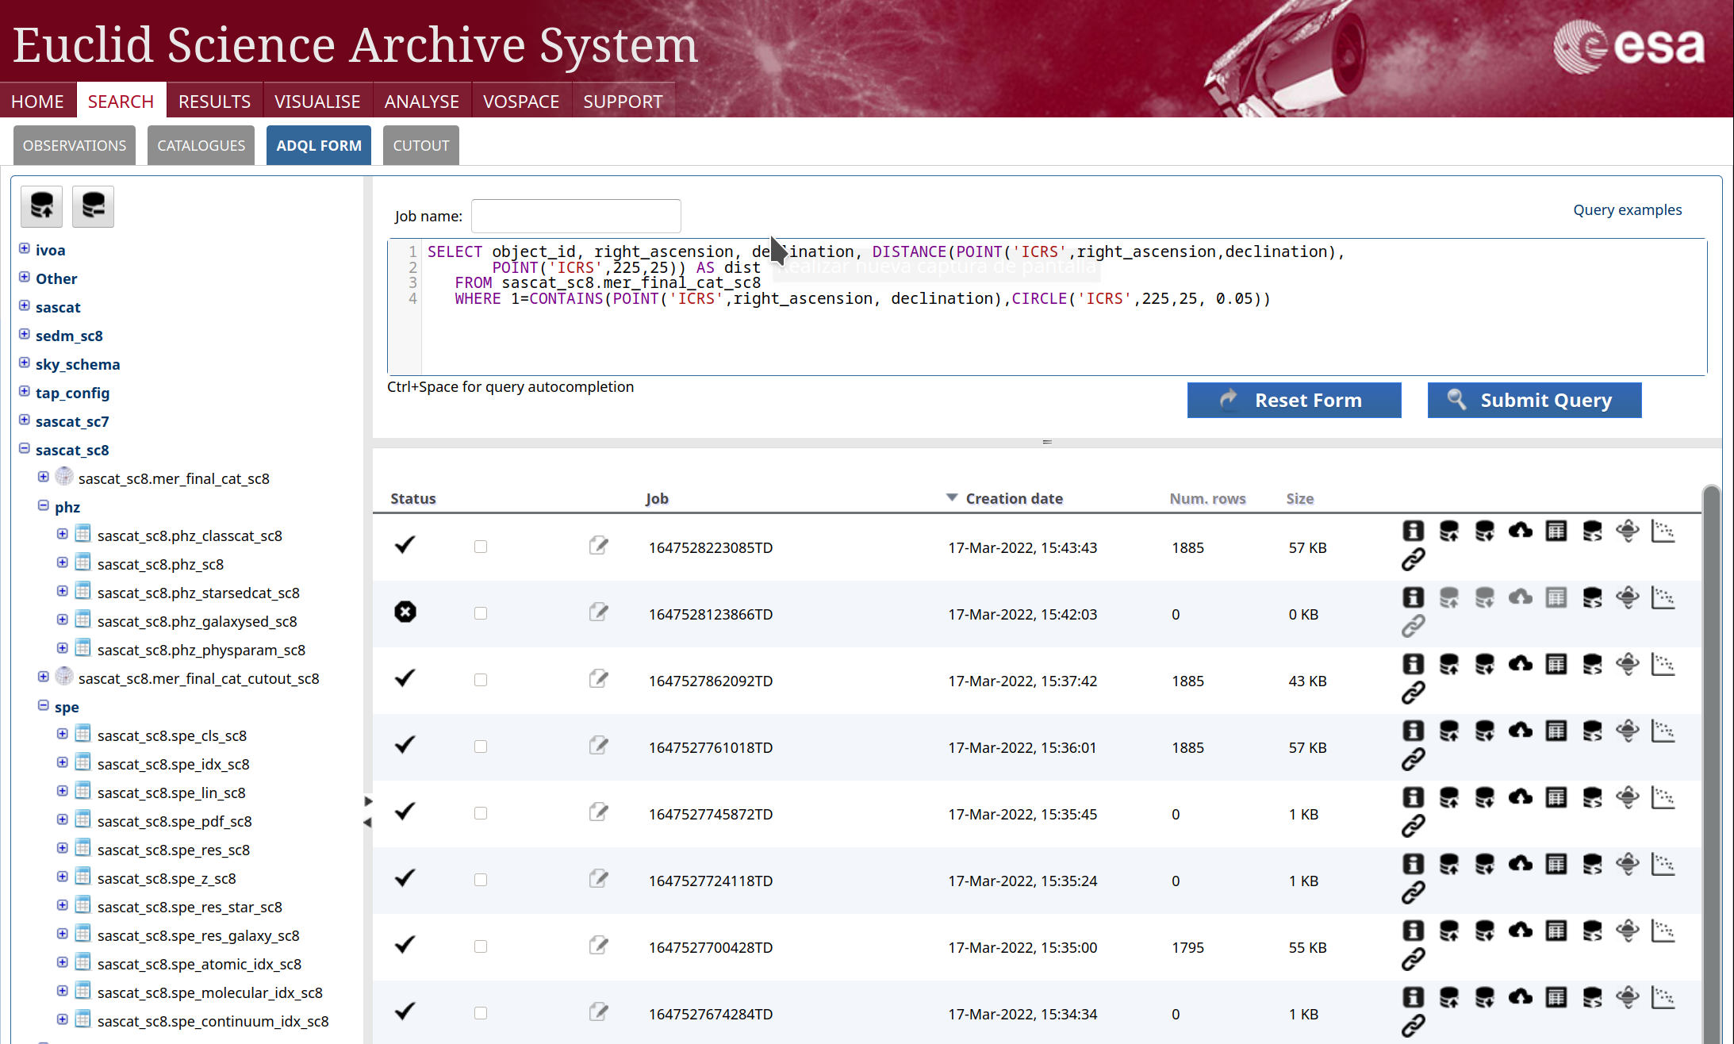
Task: Tick the checkbox for job 1647527700428TD
Action: coord(481,946)
